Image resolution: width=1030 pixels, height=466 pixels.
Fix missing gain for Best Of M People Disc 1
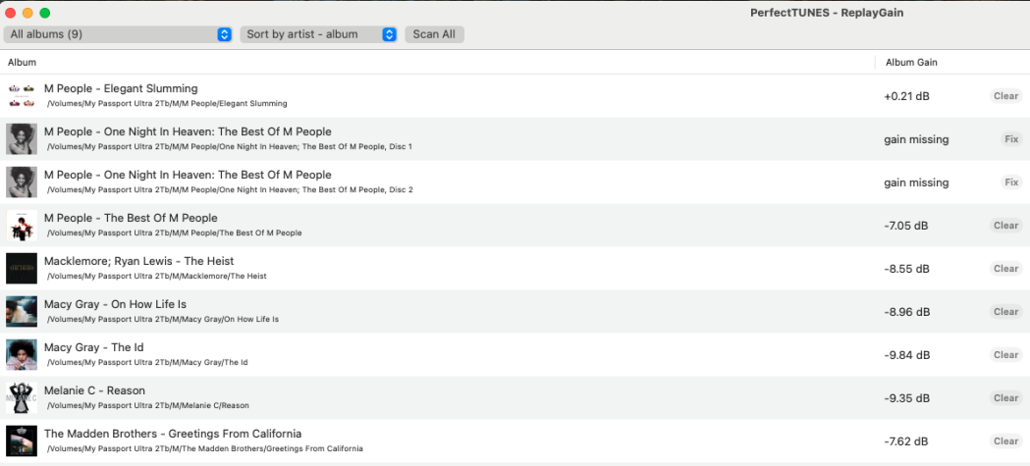1011,139
